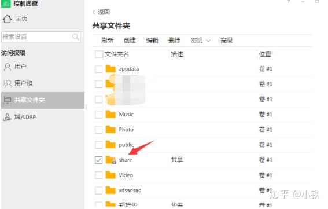This screenshot has height=209, width=328.
Task: Check the xdsadsad folder checkbox
Action: [x=99, y=190]
